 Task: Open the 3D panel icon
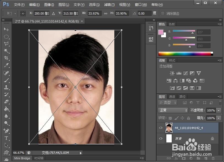pyautogui.click(x=151, y=39)
